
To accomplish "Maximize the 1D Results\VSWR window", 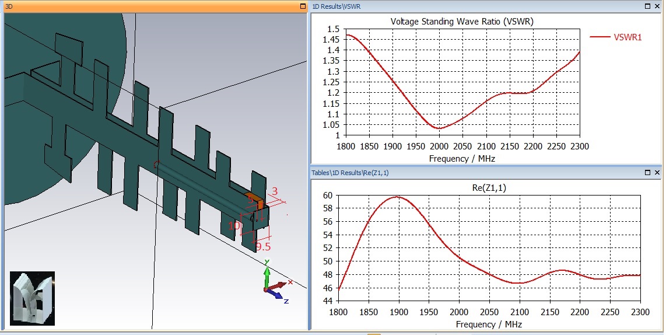I will pyautogui.click(x=647, y=6).
